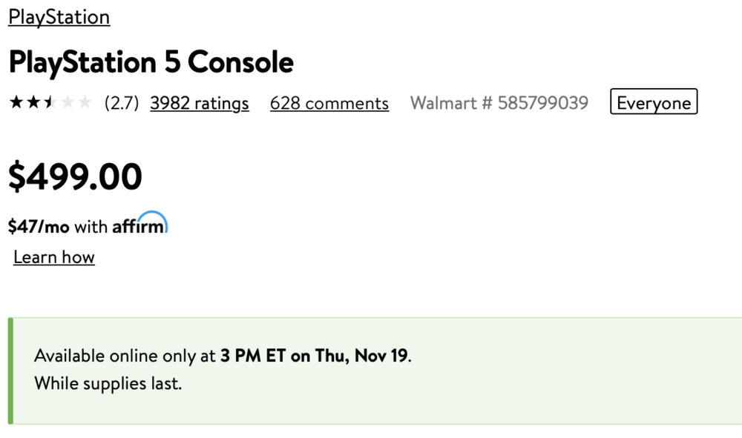Click the PlayStation 5 Console title

click(151, 62)
